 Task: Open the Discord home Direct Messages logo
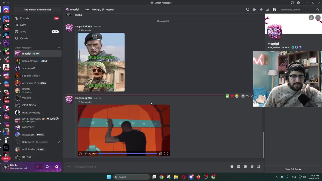pos(6,10)
